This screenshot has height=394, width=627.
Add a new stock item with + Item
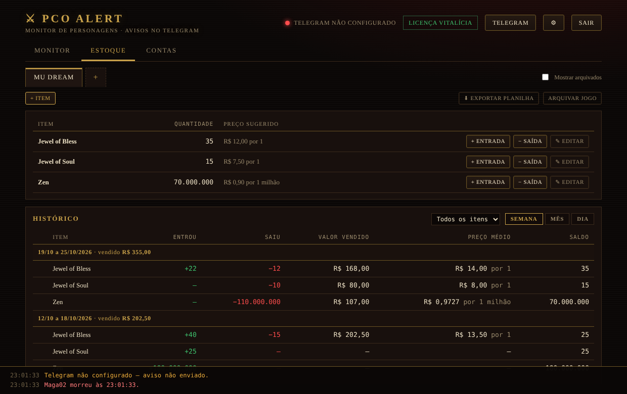40,98
